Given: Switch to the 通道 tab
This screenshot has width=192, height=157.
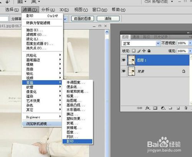Looking at the screenshot, I should (x=136, y=37).
